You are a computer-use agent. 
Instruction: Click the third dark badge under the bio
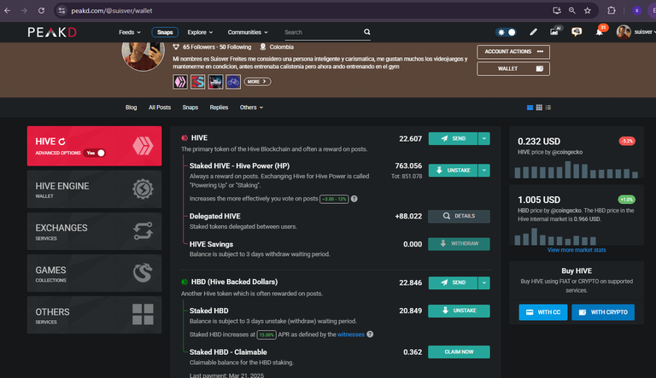tap(215, 82)
